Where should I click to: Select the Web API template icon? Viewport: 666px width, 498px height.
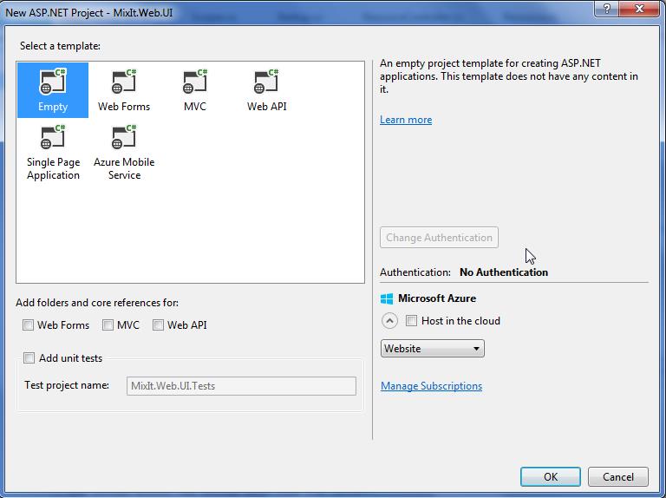[x=266, y=82]
